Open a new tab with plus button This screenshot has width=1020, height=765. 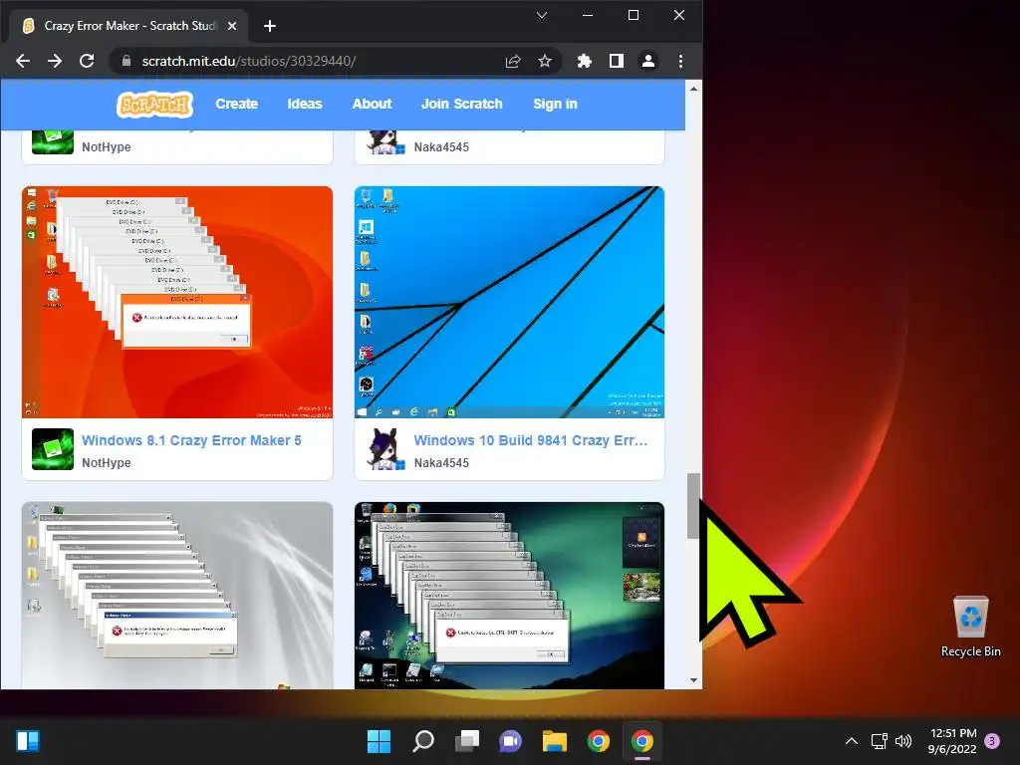pyautogui.click(x=270, y=26)
